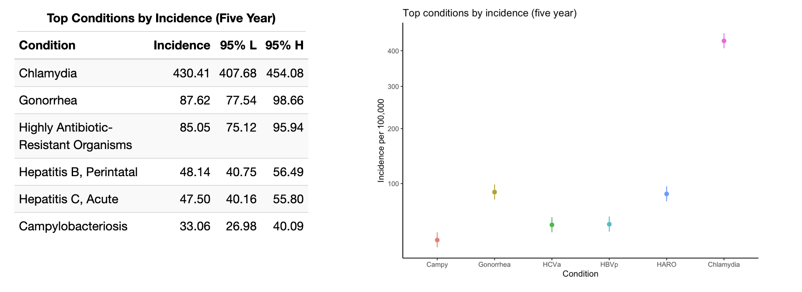Select the Campylobacteriosis row label

(x=73, y=226)
